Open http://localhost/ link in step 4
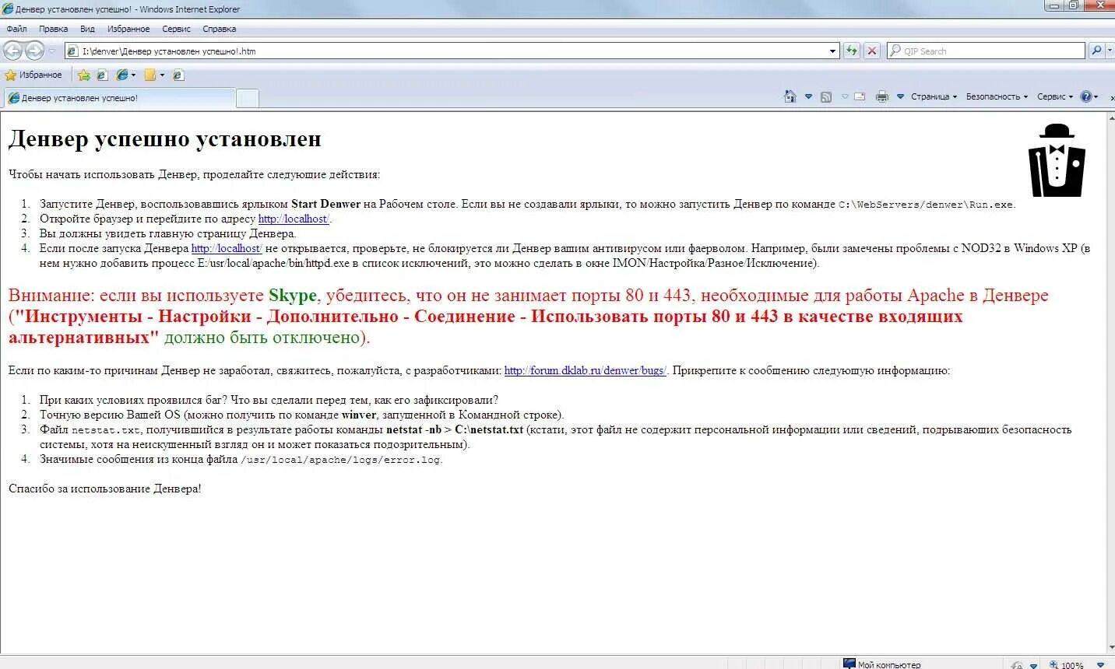The width and height of the screenshot is (1115, 669). point(227,248)
